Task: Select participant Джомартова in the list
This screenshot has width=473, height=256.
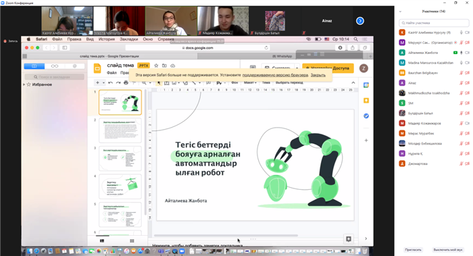Action: pos(434,163)
